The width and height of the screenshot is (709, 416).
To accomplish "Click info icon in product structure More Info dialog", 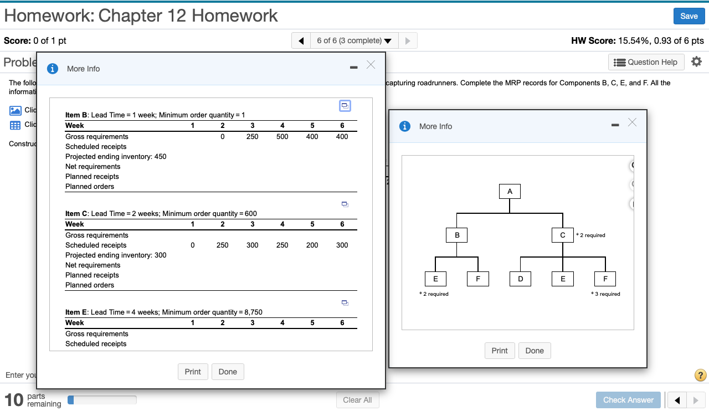I will click(405, 126).
